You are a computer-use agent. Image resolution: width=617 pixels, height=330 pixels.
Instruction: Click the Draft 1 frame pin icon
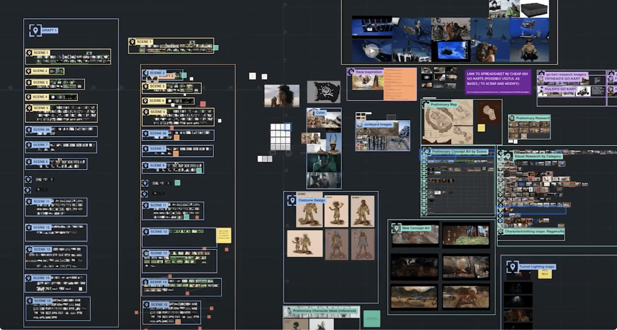click(x=35, y=30)
